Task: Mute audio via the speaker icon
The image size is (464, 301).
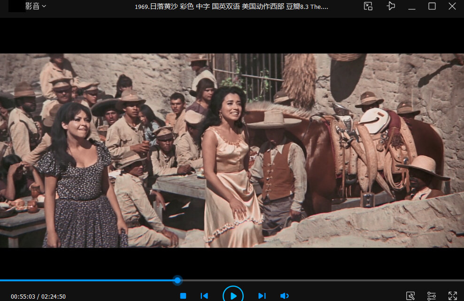Action: point(284,296)
